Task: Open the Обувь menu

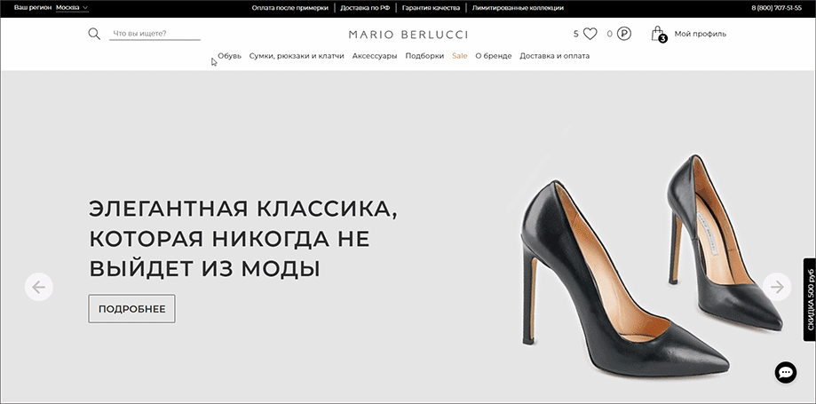Action: coord(229,56)
